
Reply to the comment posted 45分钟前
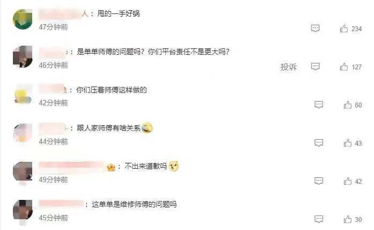(x=319, y=219)
